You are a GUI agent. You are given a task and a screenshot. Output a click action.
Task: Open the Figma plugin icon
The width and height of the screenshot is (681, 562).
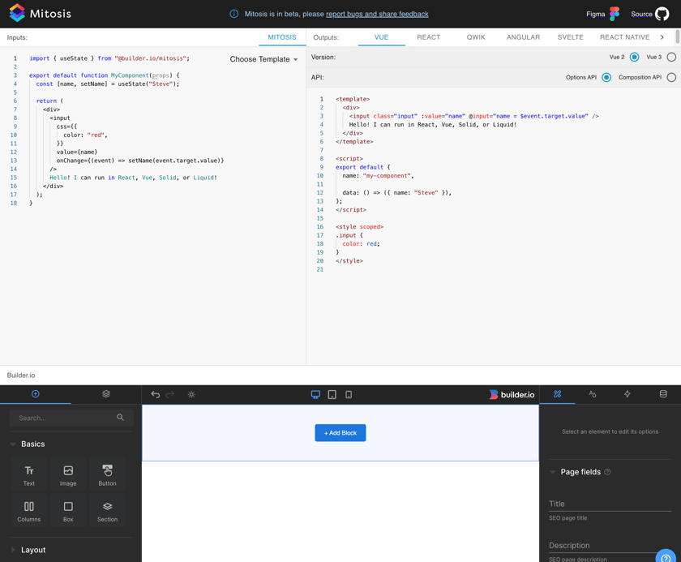[x=615, y=14]
